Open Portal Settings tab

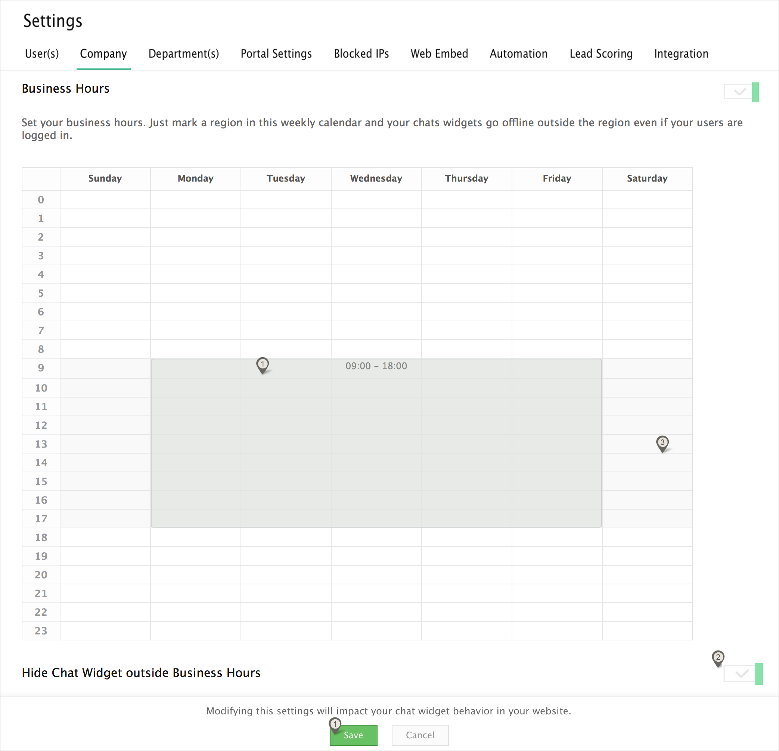click(x=276, y=54)
